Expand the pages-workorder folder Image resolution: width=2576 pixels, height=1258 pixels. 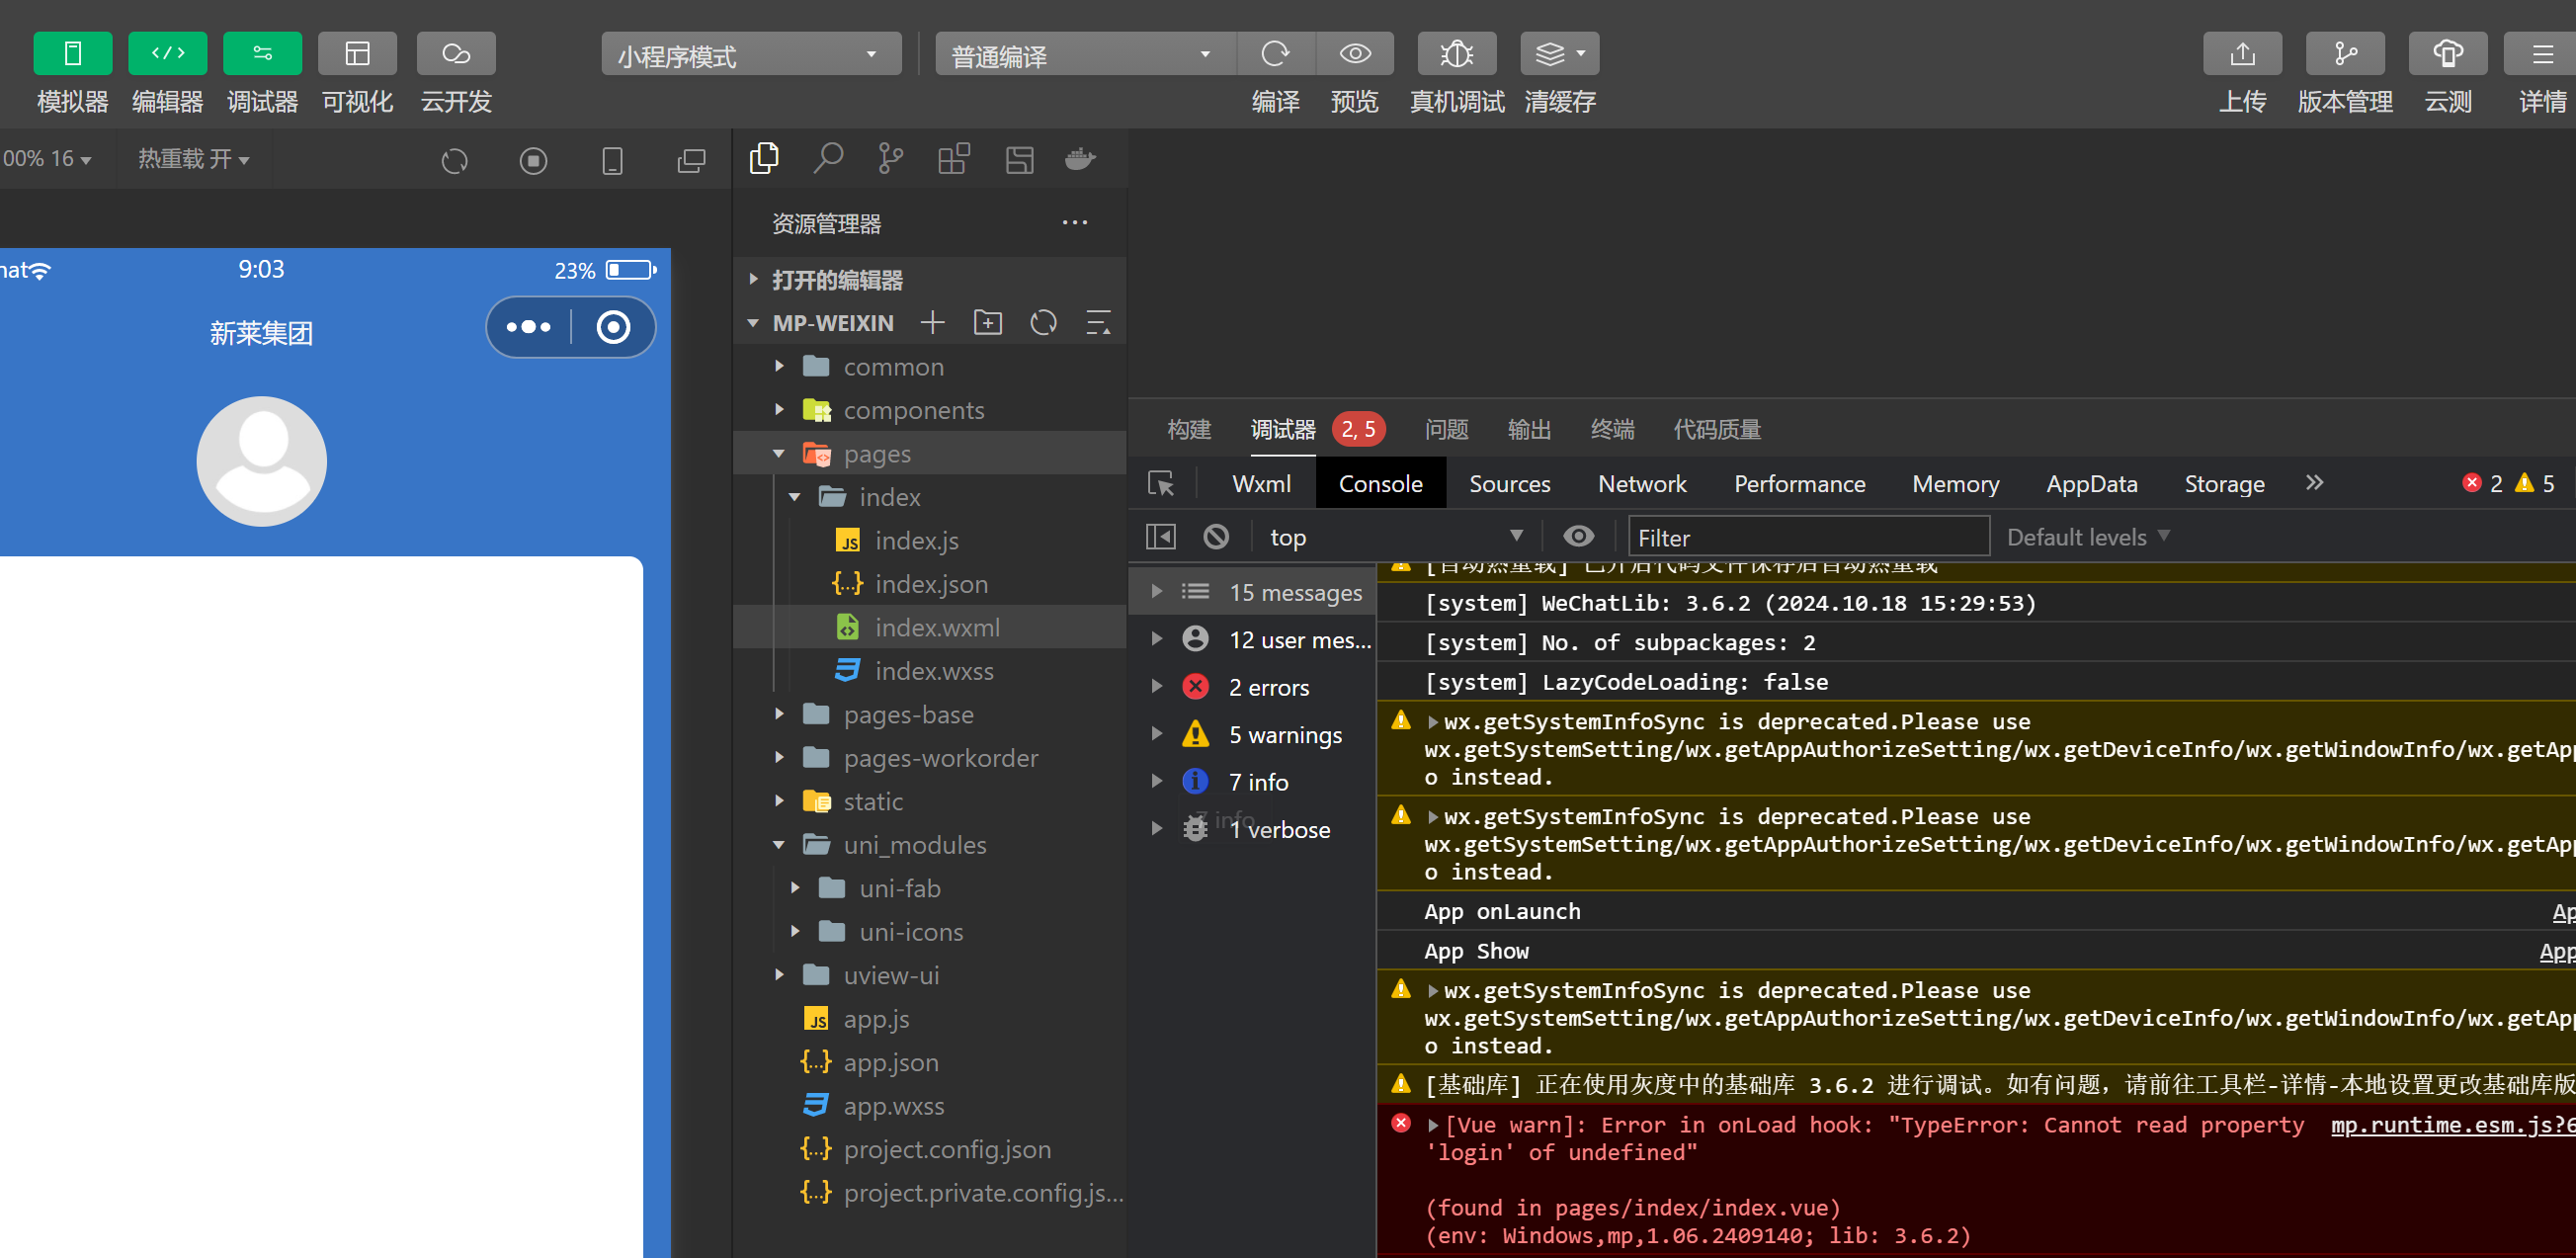point(940,758)
